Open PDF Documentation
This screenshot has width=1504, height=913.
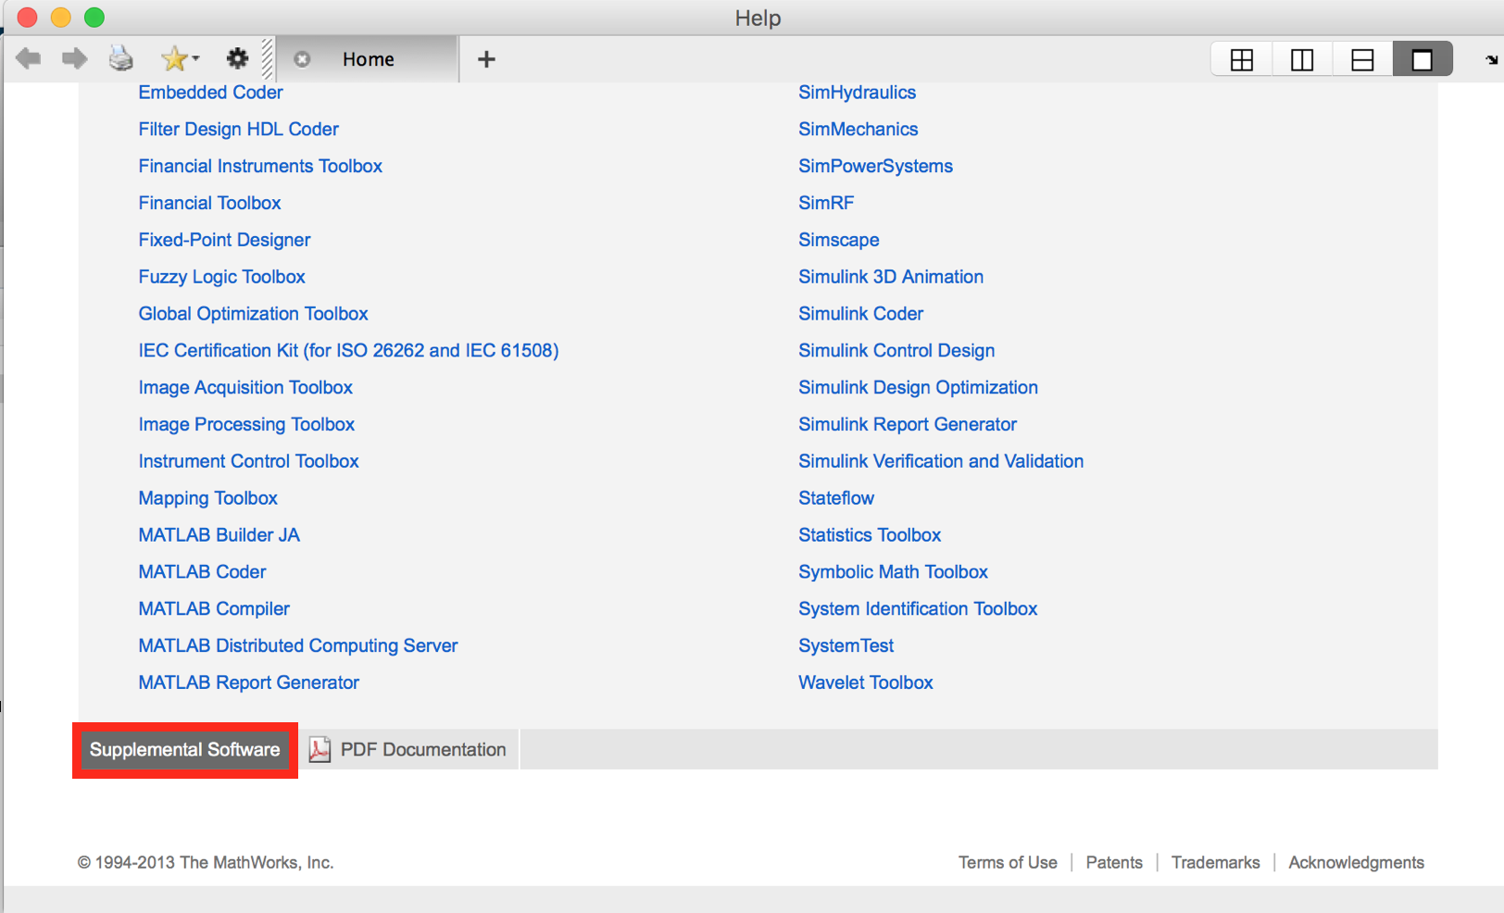tap(408, 750)
